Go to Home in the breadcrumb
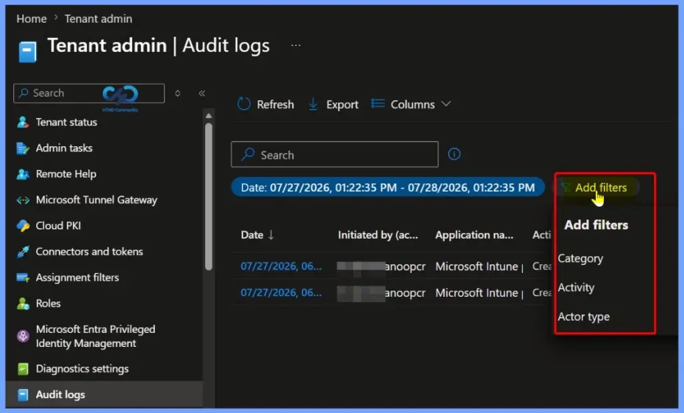684x413 pixels. click(x=31, y=19)
